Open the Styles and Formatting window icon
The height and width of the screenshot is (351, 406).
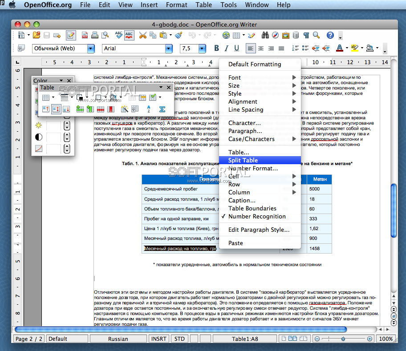point(21,48)
